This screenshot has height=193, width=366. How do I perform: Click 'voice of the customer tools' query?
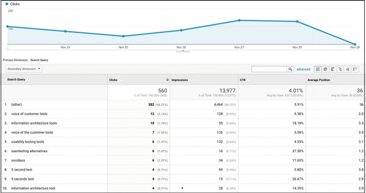(32, 132)
